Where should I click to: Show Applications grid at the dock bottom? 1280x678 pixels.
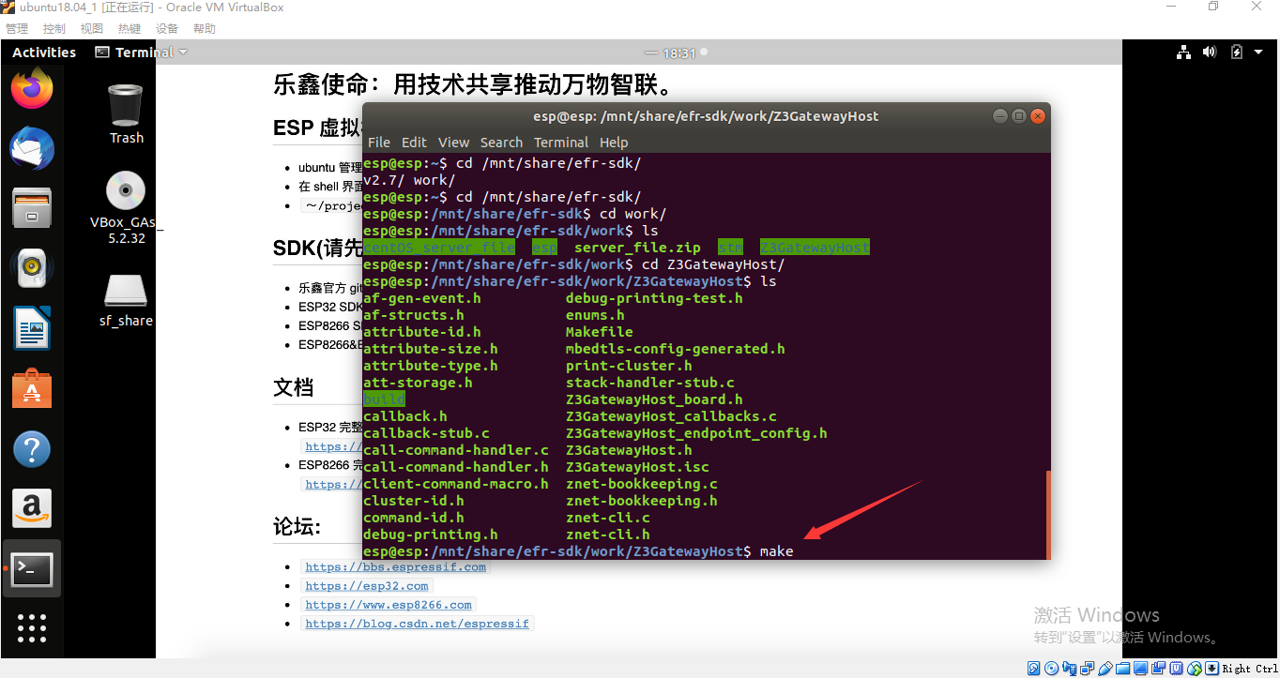(x=32, y=627)
